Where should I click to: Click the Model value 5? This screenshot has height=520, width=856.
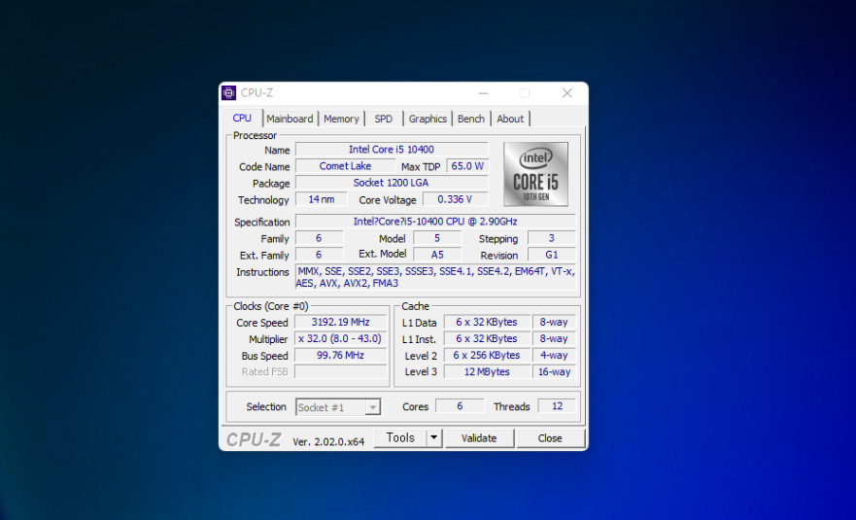pyautogui.click(x=436, y=238)
